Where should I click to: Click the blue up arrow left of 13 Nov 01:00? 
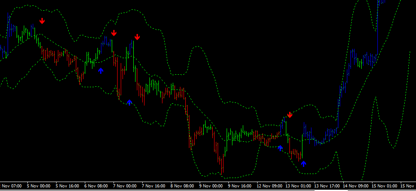tap(280, 148)
